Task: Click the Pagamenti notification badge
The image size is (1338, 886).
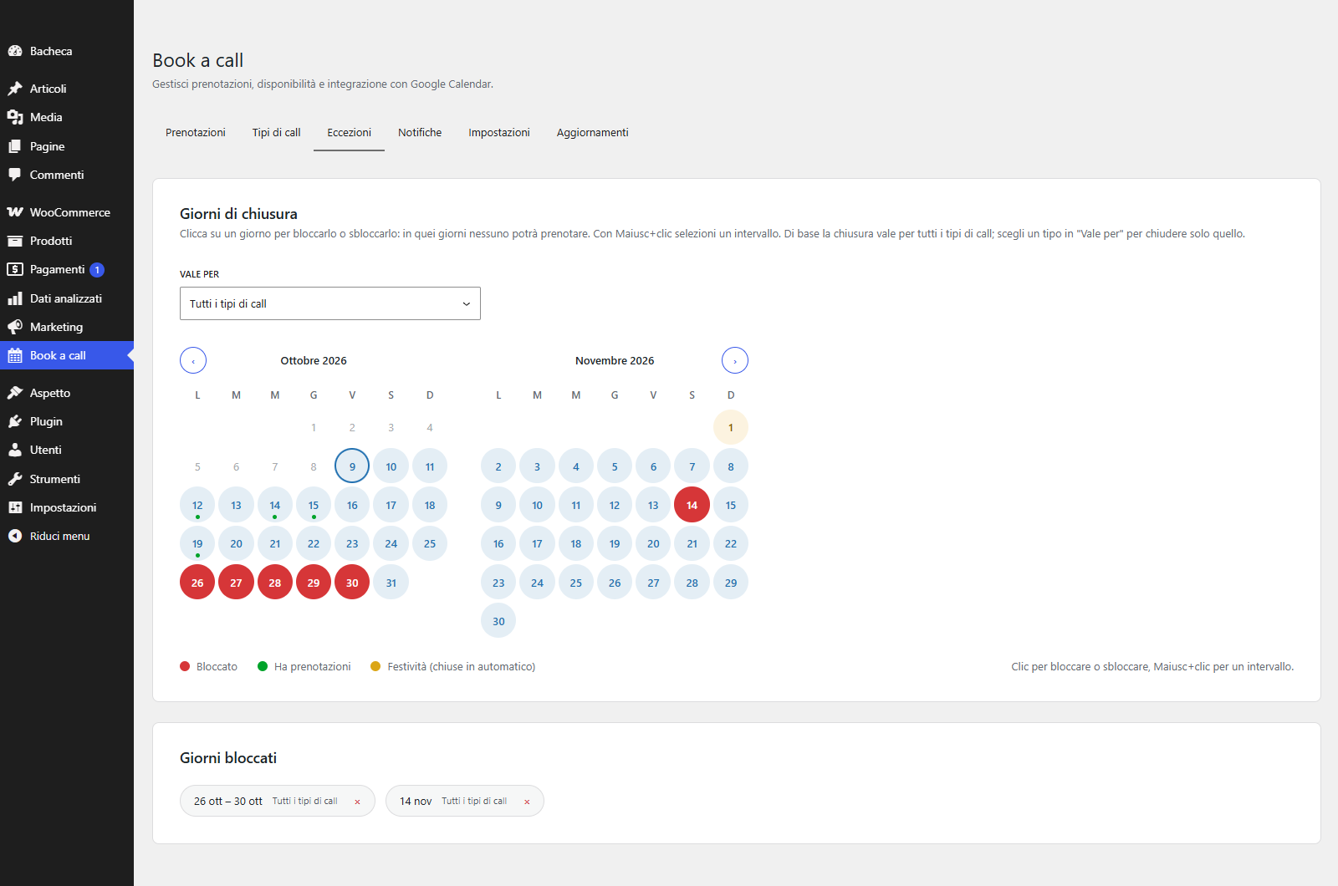Action: 97,270
